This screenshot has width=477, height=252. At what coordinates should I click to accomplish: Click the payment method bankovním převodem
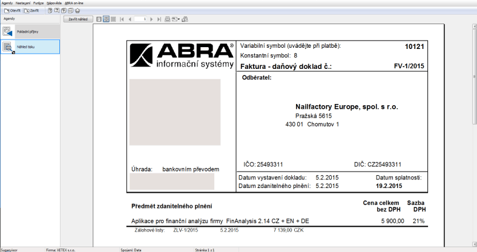click(191, 169)
